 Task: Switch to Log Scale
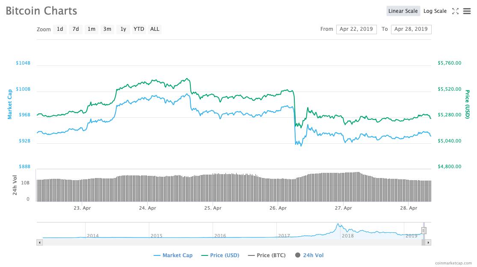coord(435,11)
